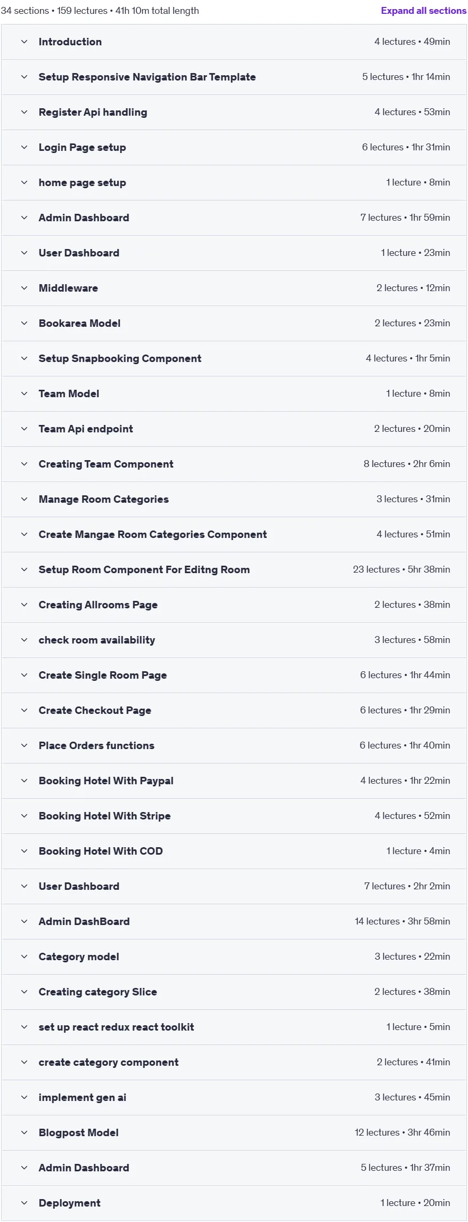Click Create Checkout Page section heading
The width and height of the screenshot is (468, 1222).
(x=95, y=710)
